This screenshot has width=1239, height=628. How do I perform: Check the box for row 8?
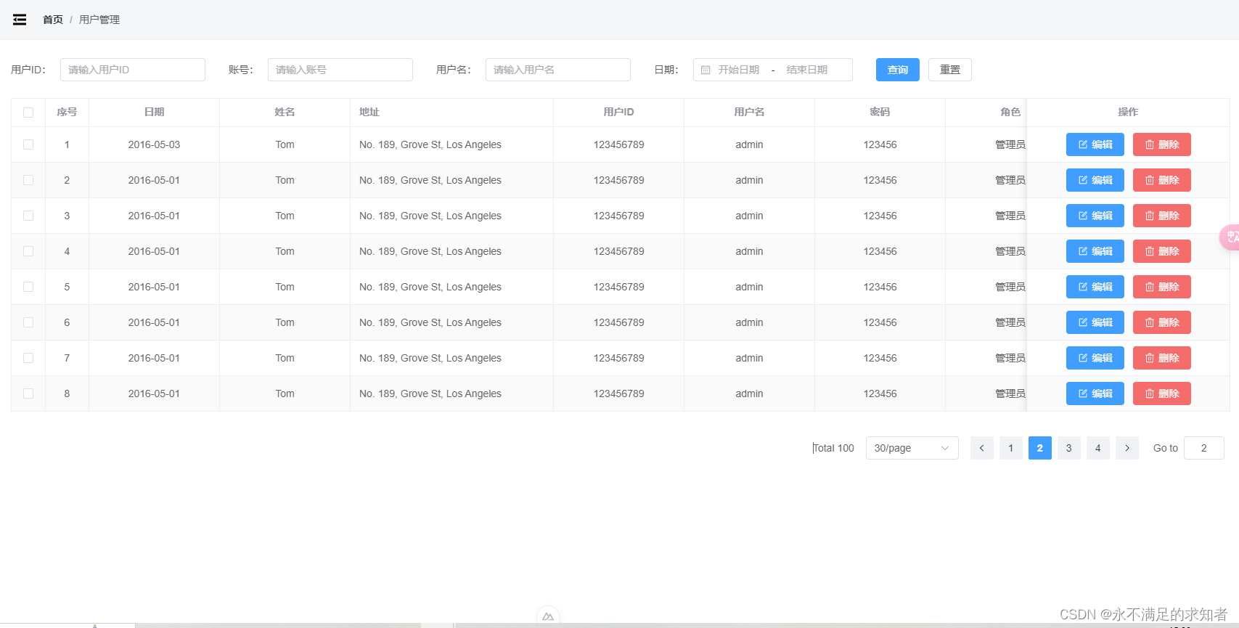coord(28,393)
